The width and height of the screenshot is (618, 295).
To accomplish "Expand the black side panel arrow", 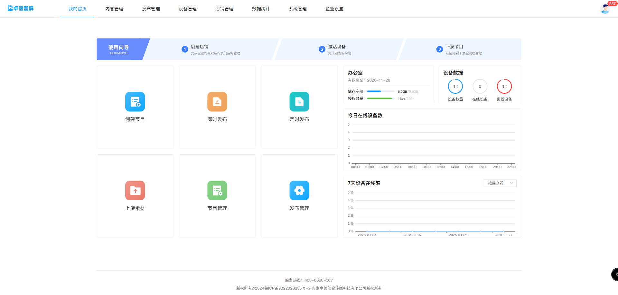I will click(615, 274).
